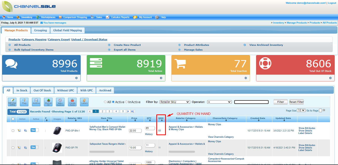Click the Go to Page arrow icon
The height and width of the screenshot is (165, 338).
324,110
